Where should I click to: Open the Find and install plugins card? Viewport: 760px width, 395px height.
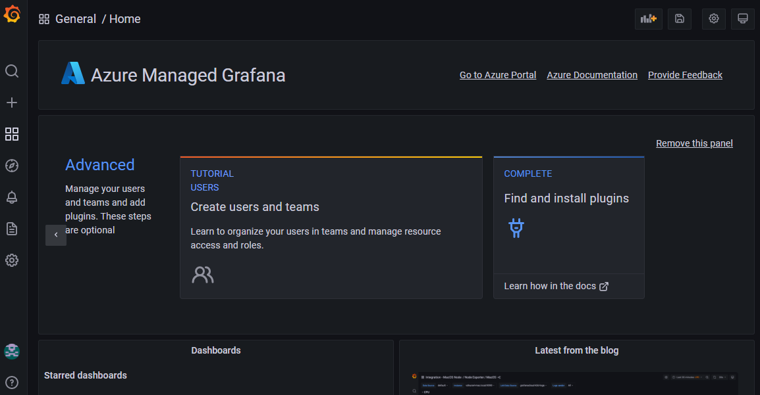point(568,227)
